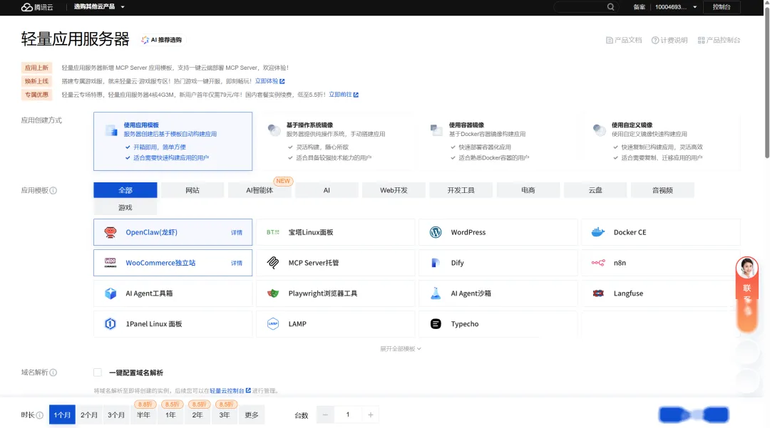This screenshot has width=770, height=428.
Task: Click the 应用模板 info icon
Action: click(53, 190)
